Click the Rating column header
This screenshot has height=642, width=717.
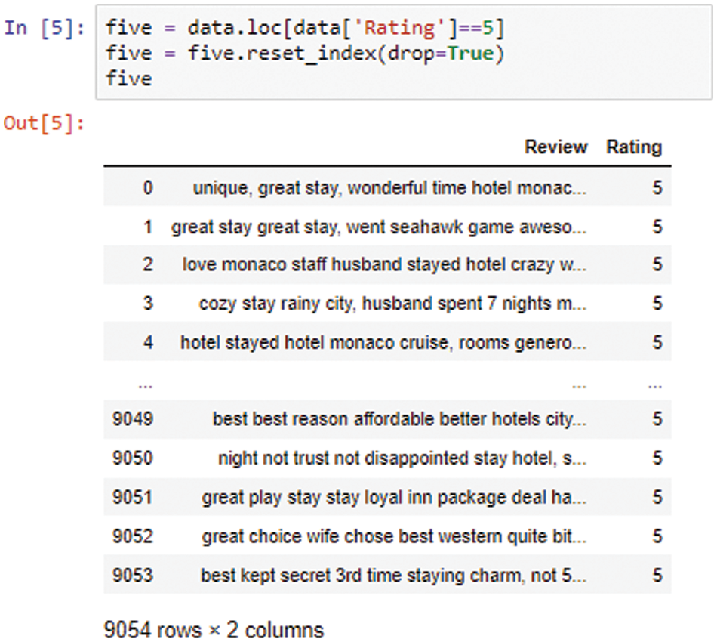(x=634, y=147)
